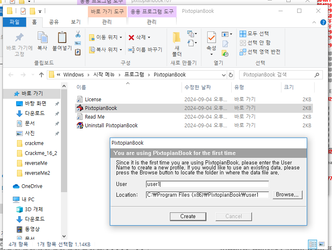Click the Location path input field
The width and height of the screenshot is (332, 250).
pos(208,195)
